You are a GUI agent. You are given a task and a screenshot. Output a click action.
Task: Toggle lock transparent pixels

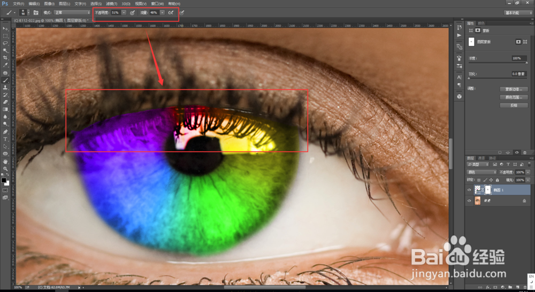(479, 180)
